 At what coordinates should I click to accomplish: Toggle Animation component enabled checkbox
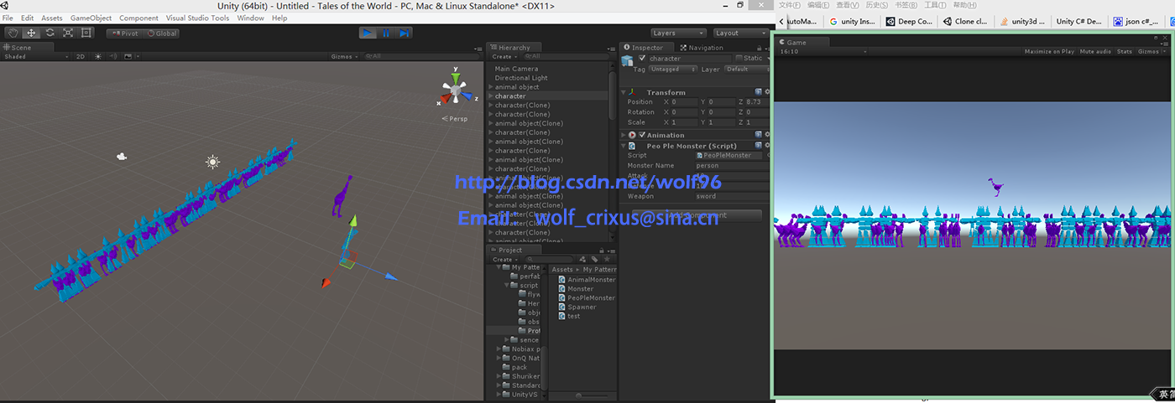(642, 135)
